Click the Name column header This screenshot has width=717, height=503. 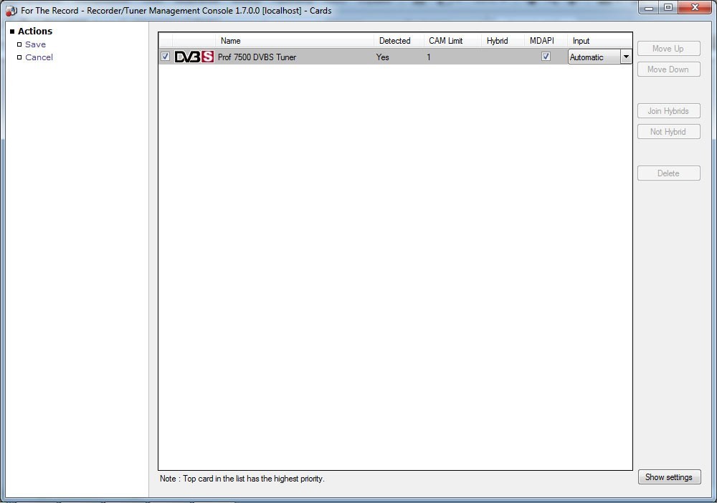231,41
